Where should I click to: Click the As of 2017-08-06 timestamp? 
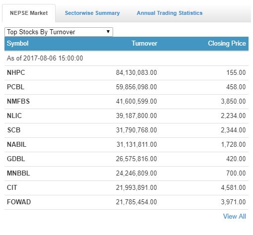45,58
